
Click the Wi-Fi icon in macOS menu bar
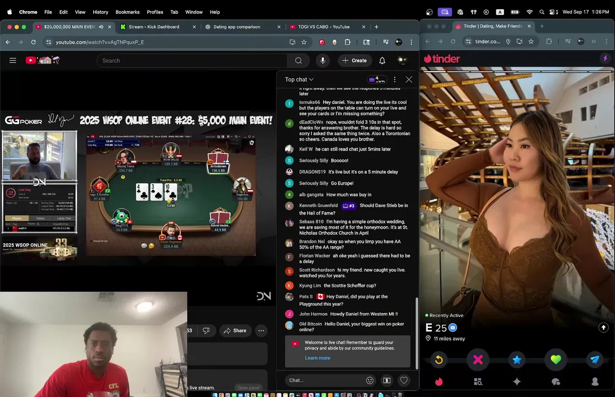pyautogui.click(x=529, y=12)
